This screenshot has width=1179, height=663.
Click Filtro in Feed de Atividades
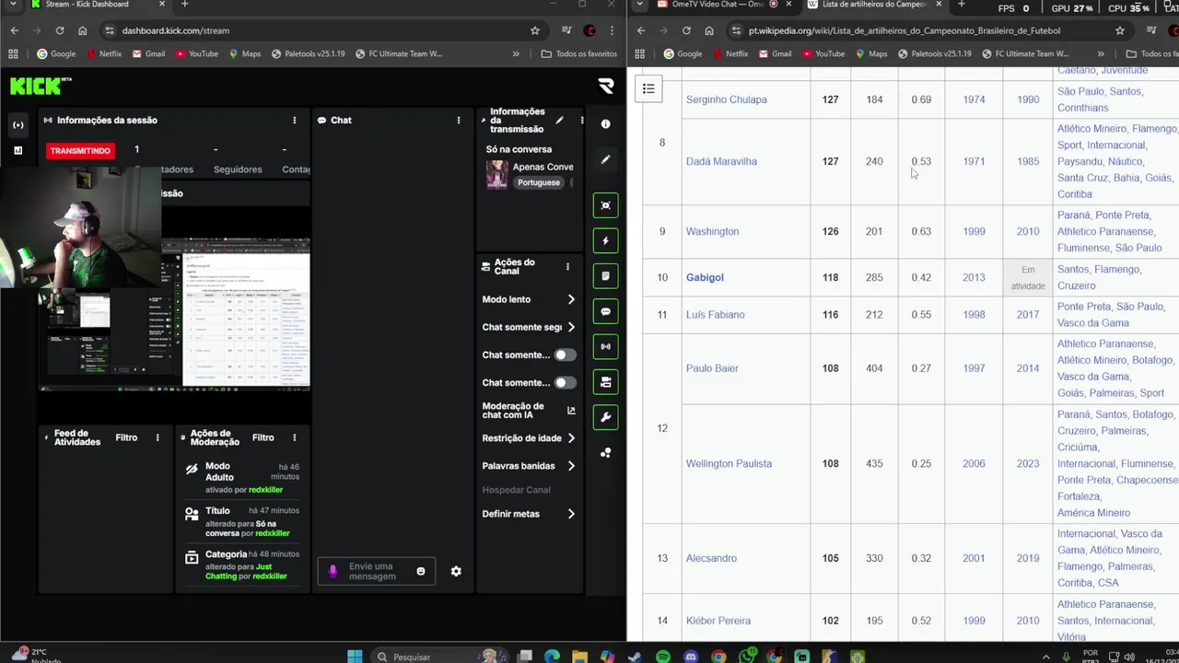click(126, 437)
